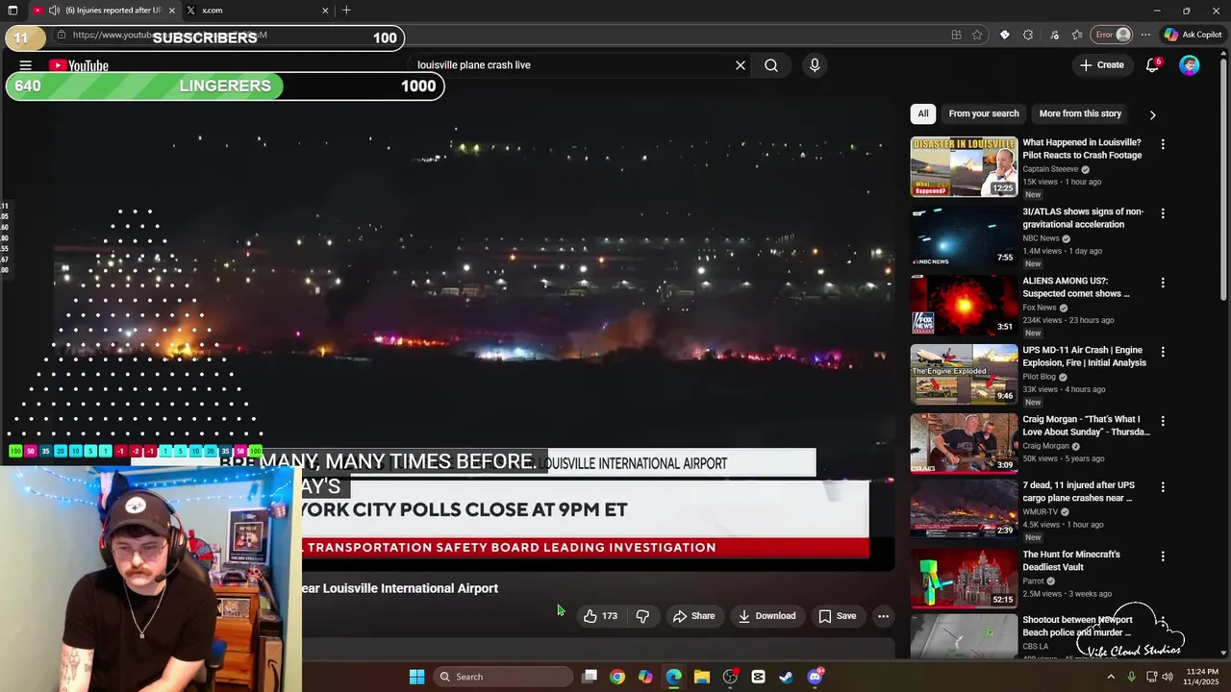This screenshot has height=692, width=1231.
Task: Show hidden system tray icons chevron
Action: (x=1111, y=677)
